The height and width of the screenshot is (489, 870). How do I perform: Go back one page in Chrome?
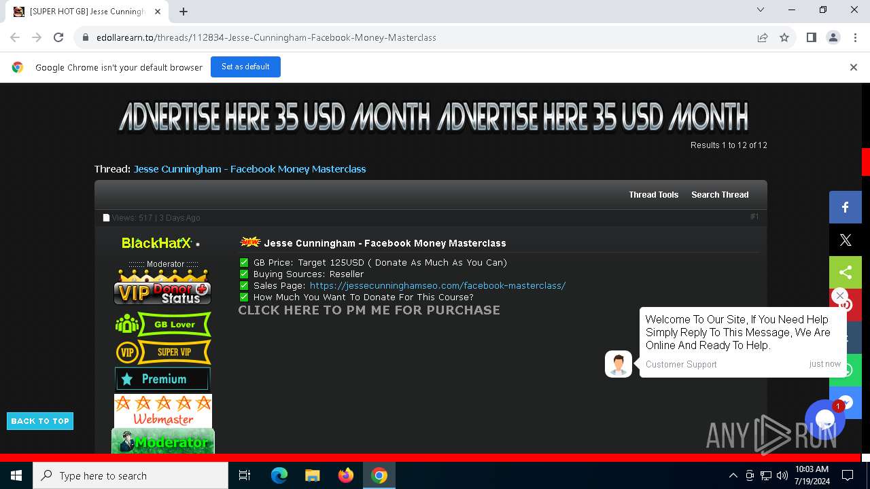(15, 37)
